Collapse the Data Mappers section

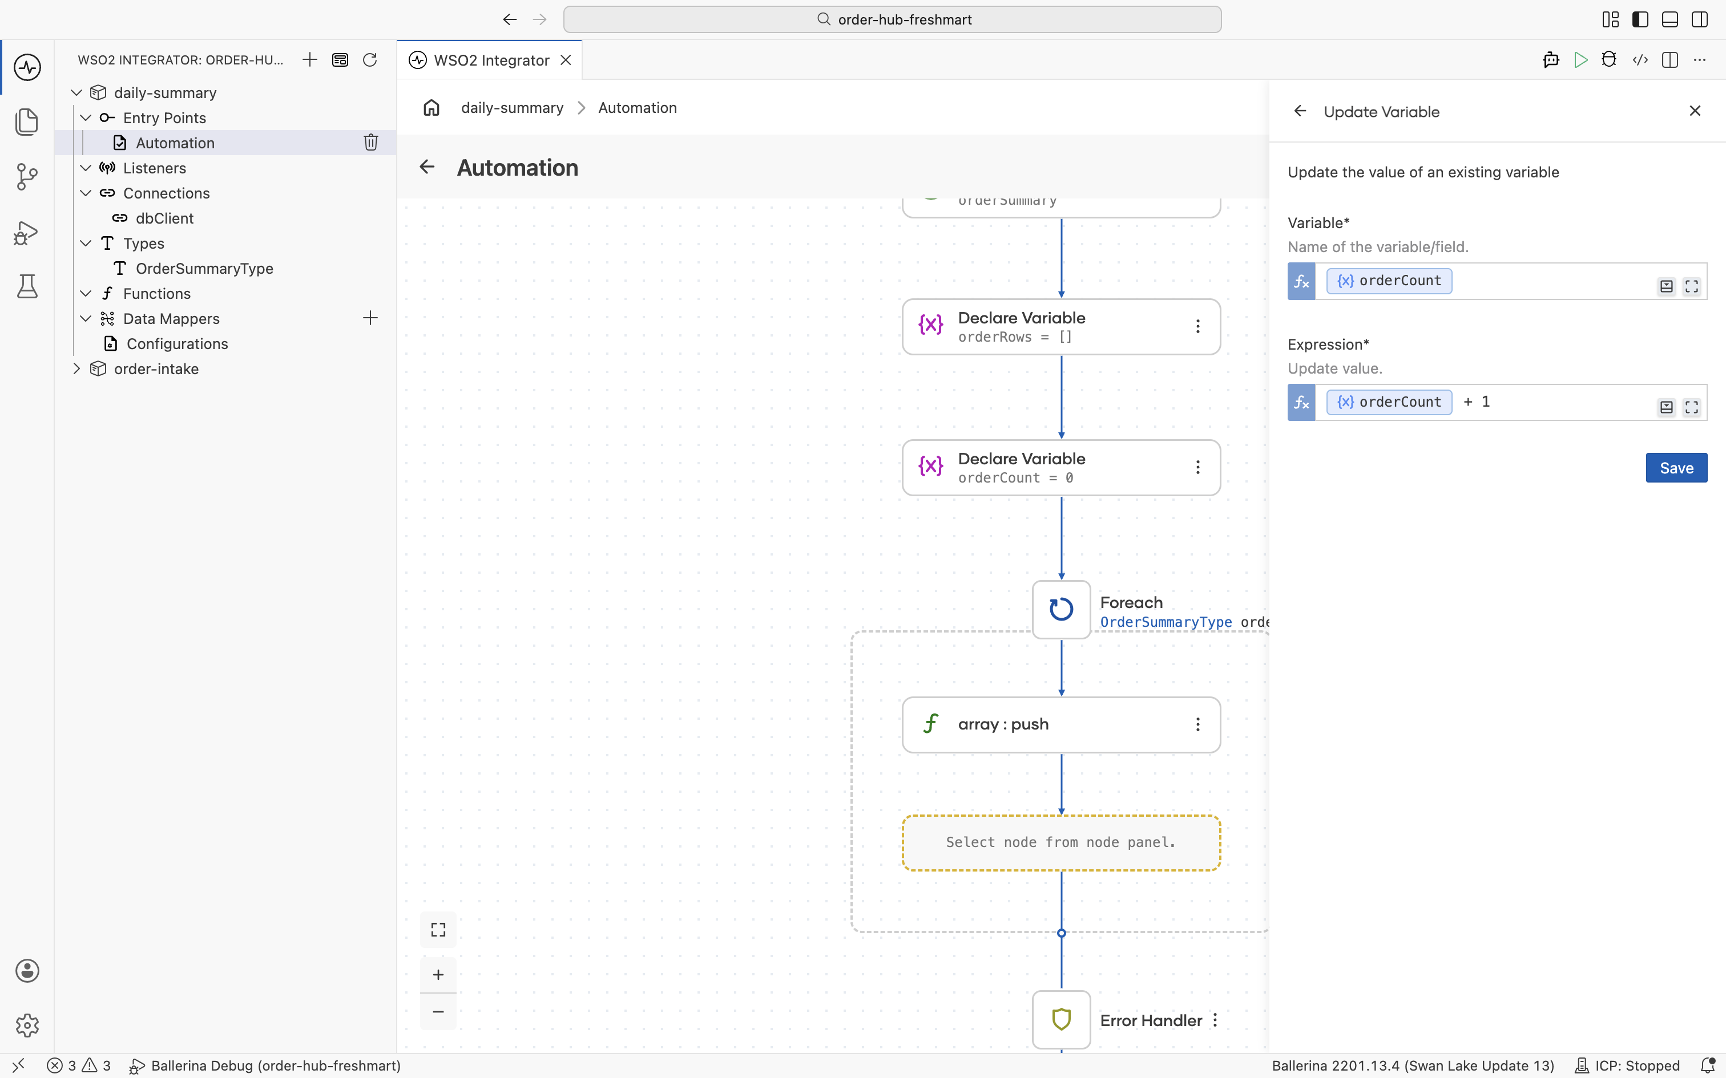(86, 318)
